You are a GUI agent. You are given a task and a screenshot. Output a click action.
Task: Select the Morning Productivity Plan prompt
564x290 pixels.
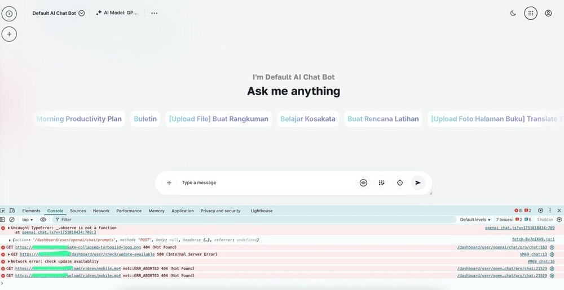(x=79, y=119)
